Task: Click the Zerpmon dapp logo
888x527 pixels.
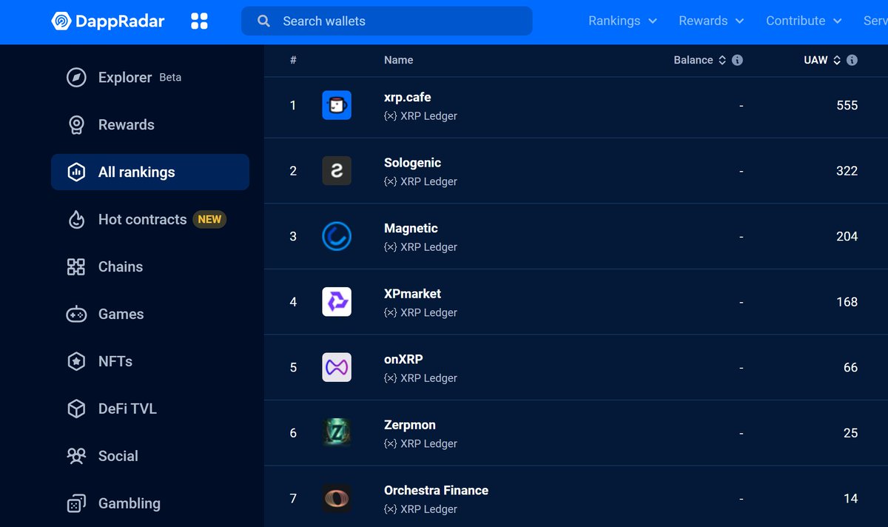Action: (x=337, y=433)
